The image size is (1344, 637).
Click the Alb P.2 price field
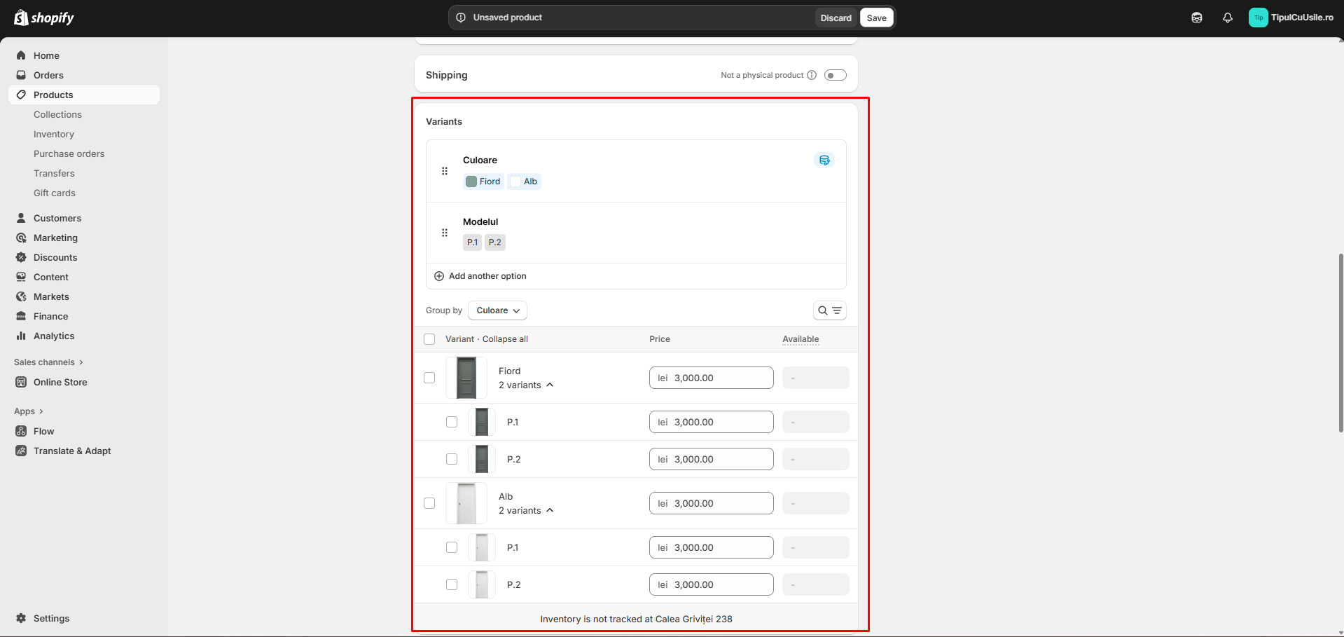[711, 584]
